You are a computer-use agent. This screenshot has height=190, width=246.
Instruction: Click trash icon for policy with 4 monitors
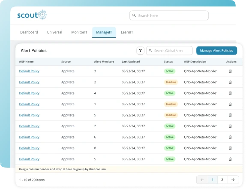(x=230, y=93)
